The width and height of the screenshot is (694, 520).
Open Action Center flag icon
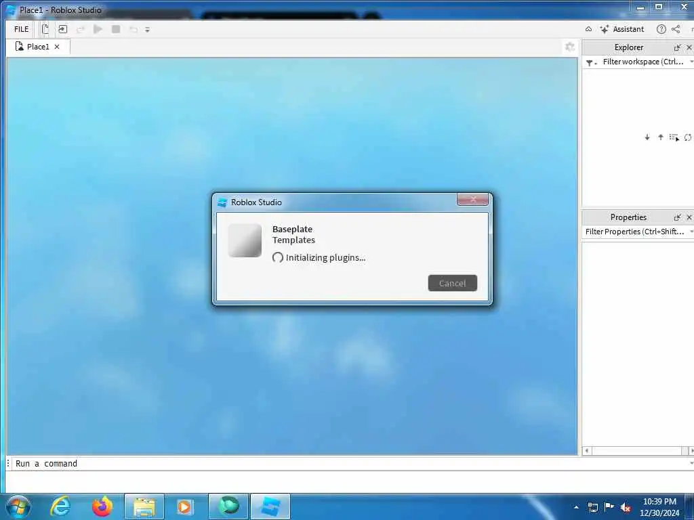pos(609,506)
